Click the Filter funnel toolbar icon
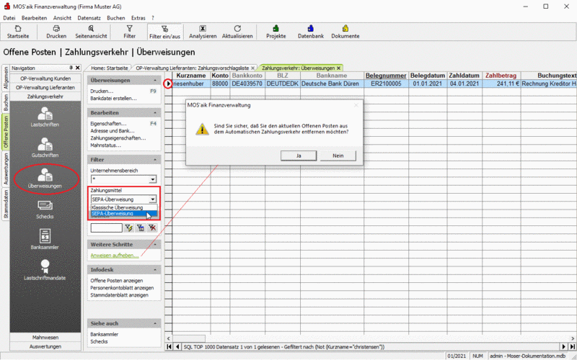Viewport: 577px width, 360px height. (x=130, y=29)
